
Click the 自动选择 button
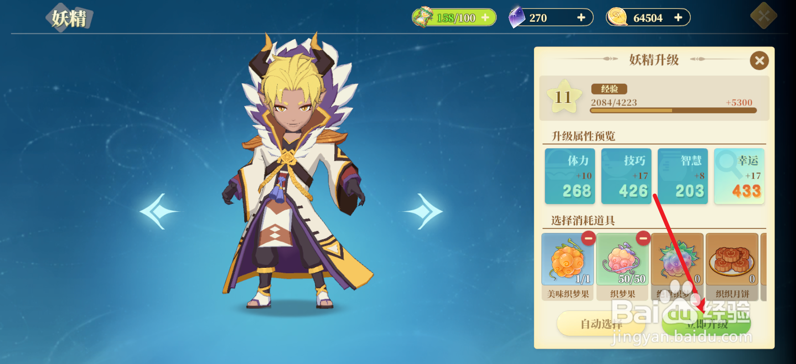601,324
